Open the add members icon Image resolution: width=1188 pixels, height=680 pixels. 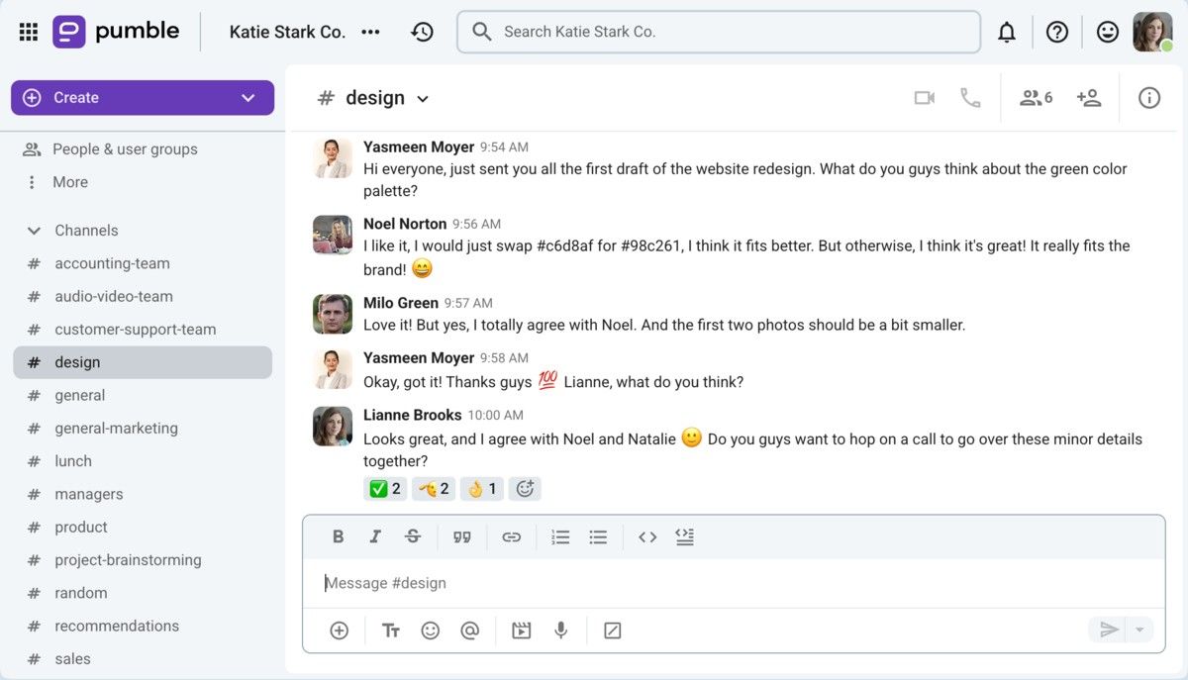click(1089, 98)
